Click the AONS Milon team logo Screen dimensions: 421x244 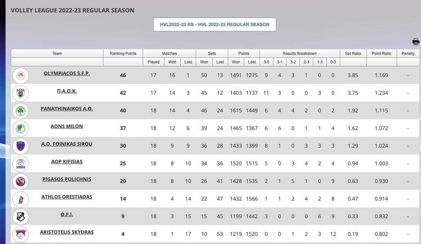(21, 128)
